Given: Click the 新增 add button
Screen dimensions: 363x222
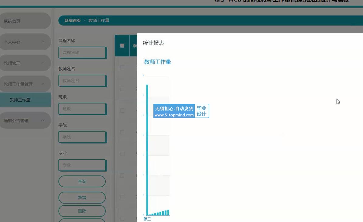Looking at the screenshot, I should click(x=82, y=198).
